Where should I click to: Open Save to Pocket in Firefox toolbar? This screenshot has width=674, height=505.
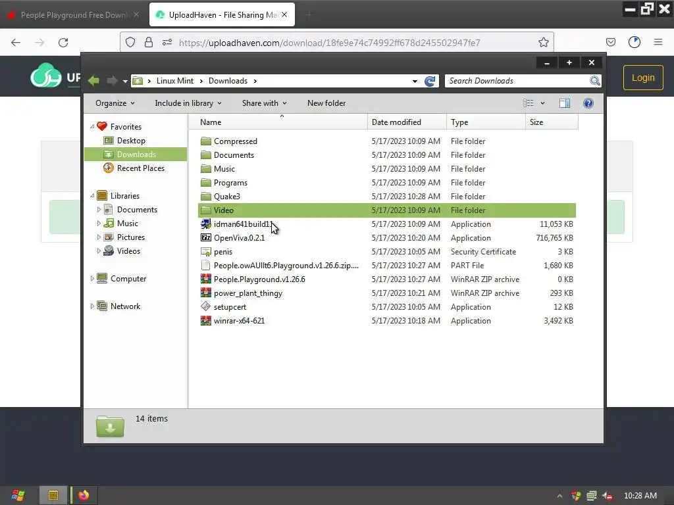(x=610, y=42)
